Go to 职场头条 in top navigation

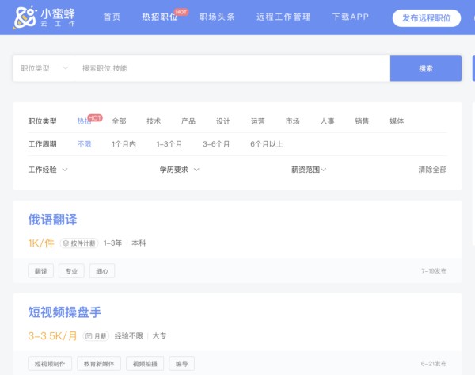[217, 17]
